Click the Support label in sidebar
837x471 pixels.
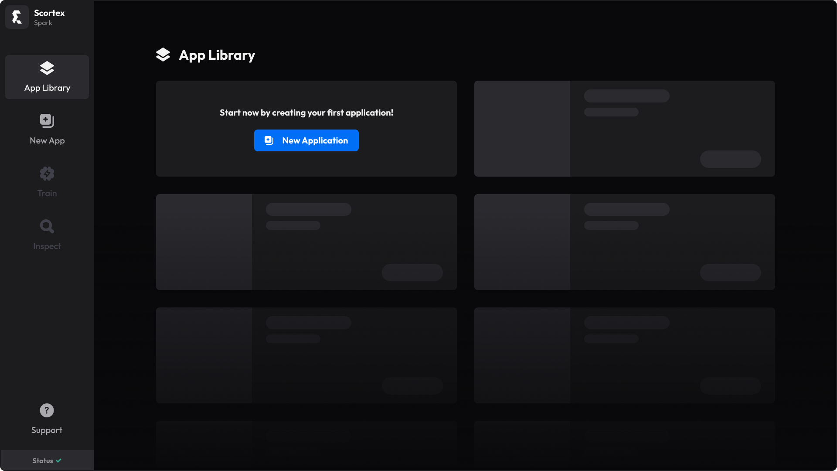coord(47,430)
